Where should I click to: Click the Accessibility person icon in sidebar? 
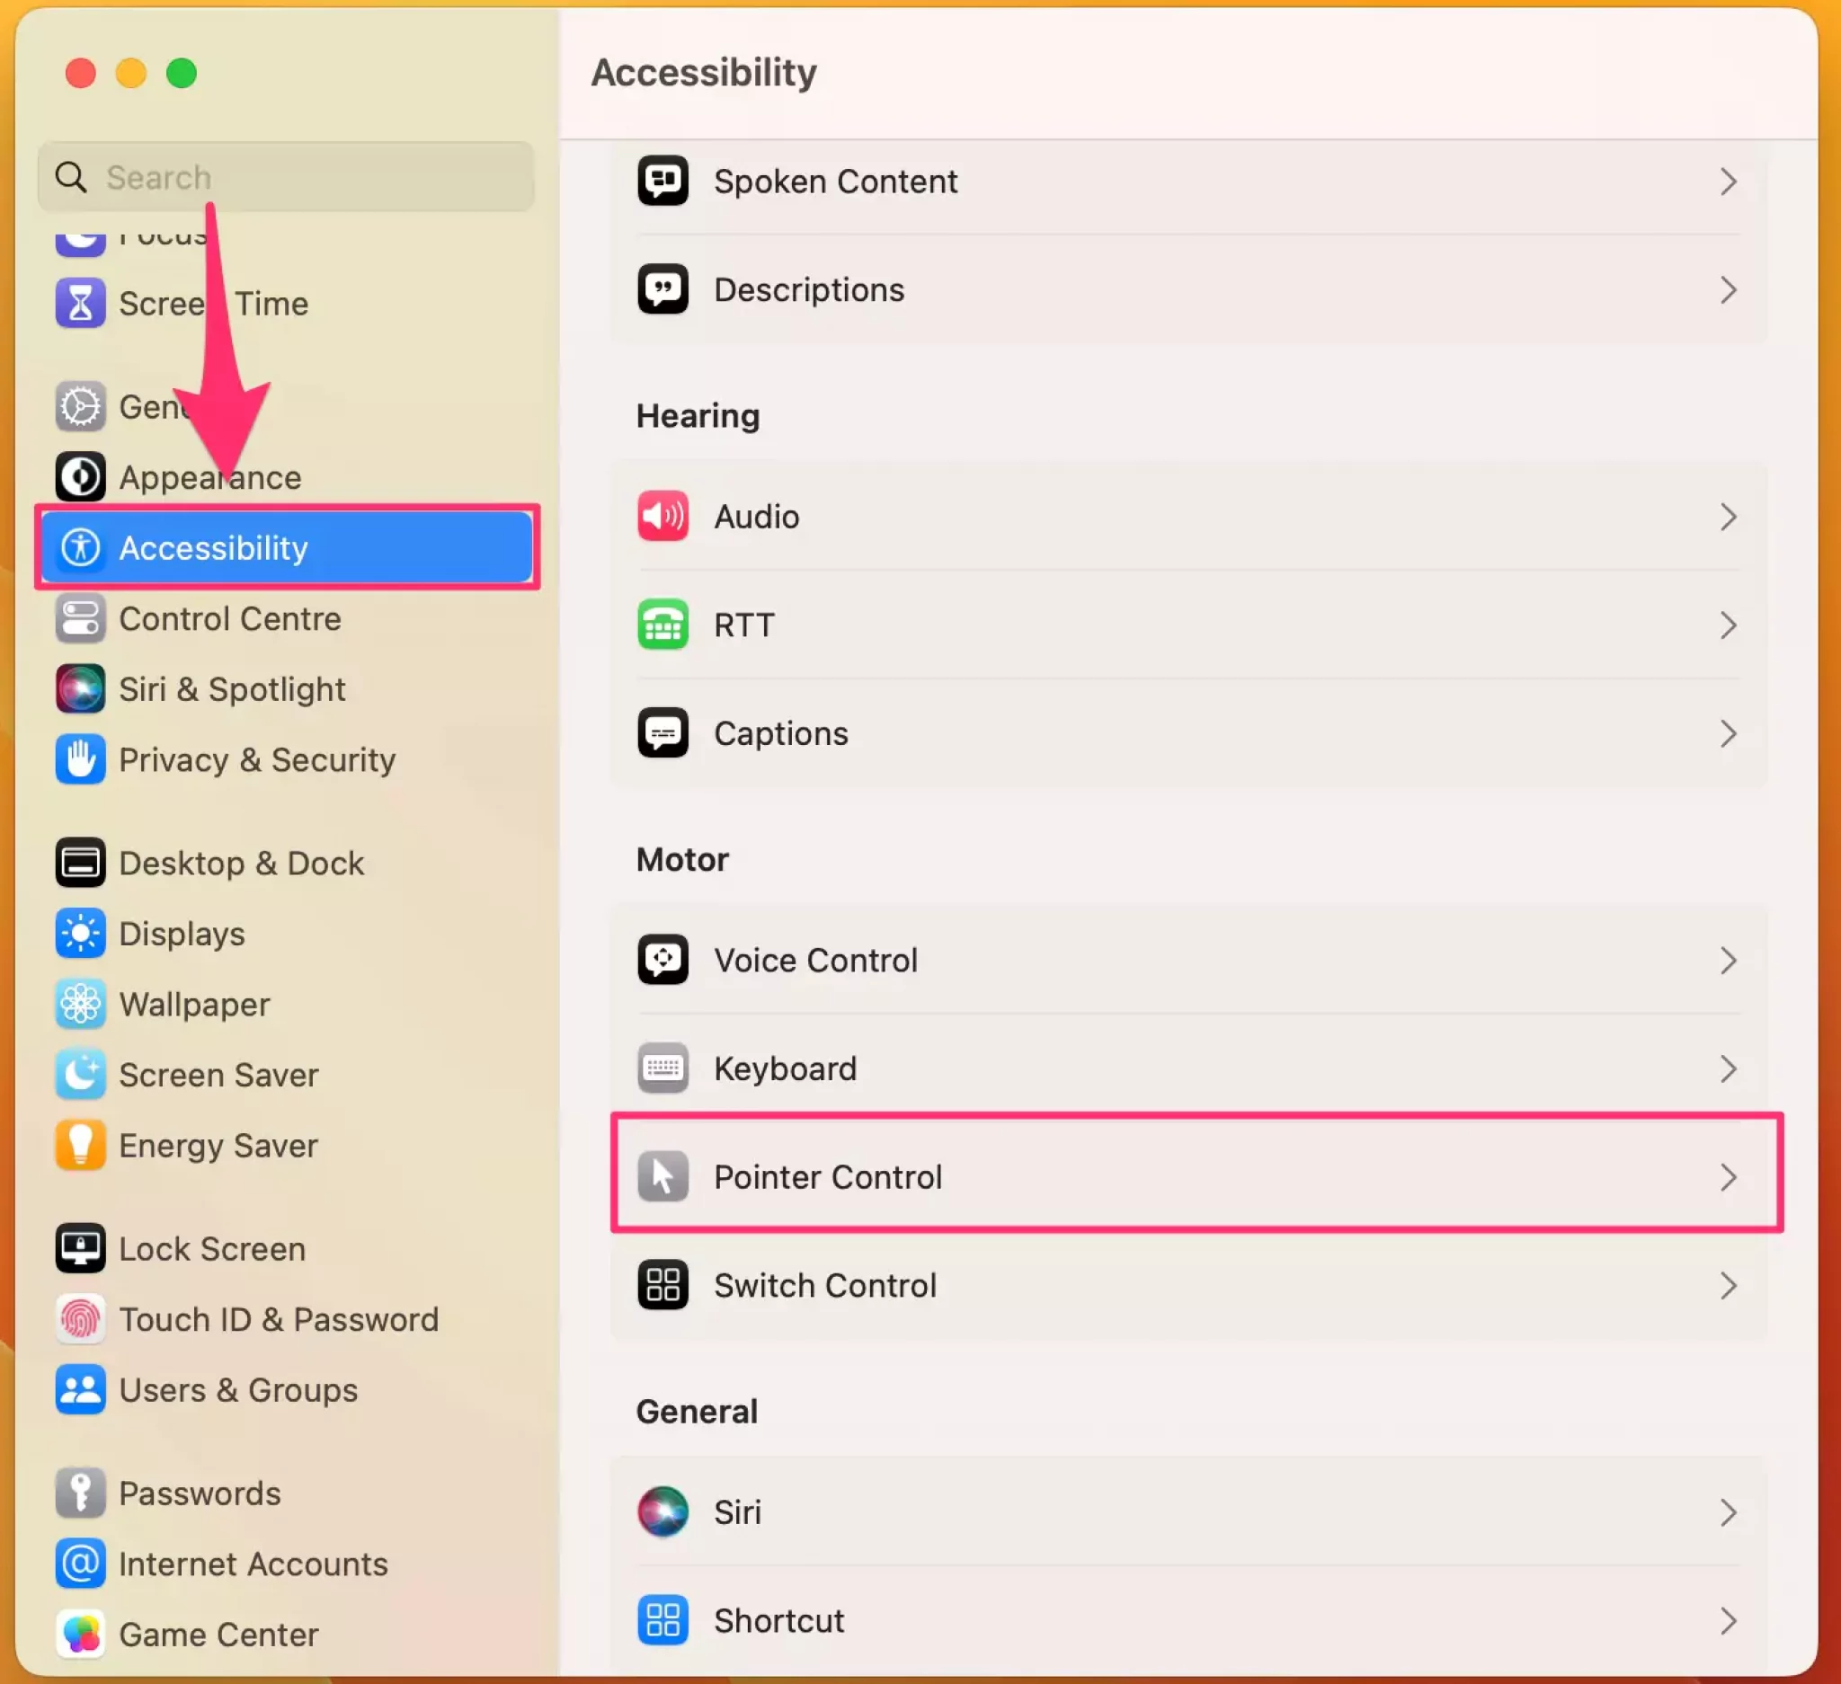tap(80, 547)
